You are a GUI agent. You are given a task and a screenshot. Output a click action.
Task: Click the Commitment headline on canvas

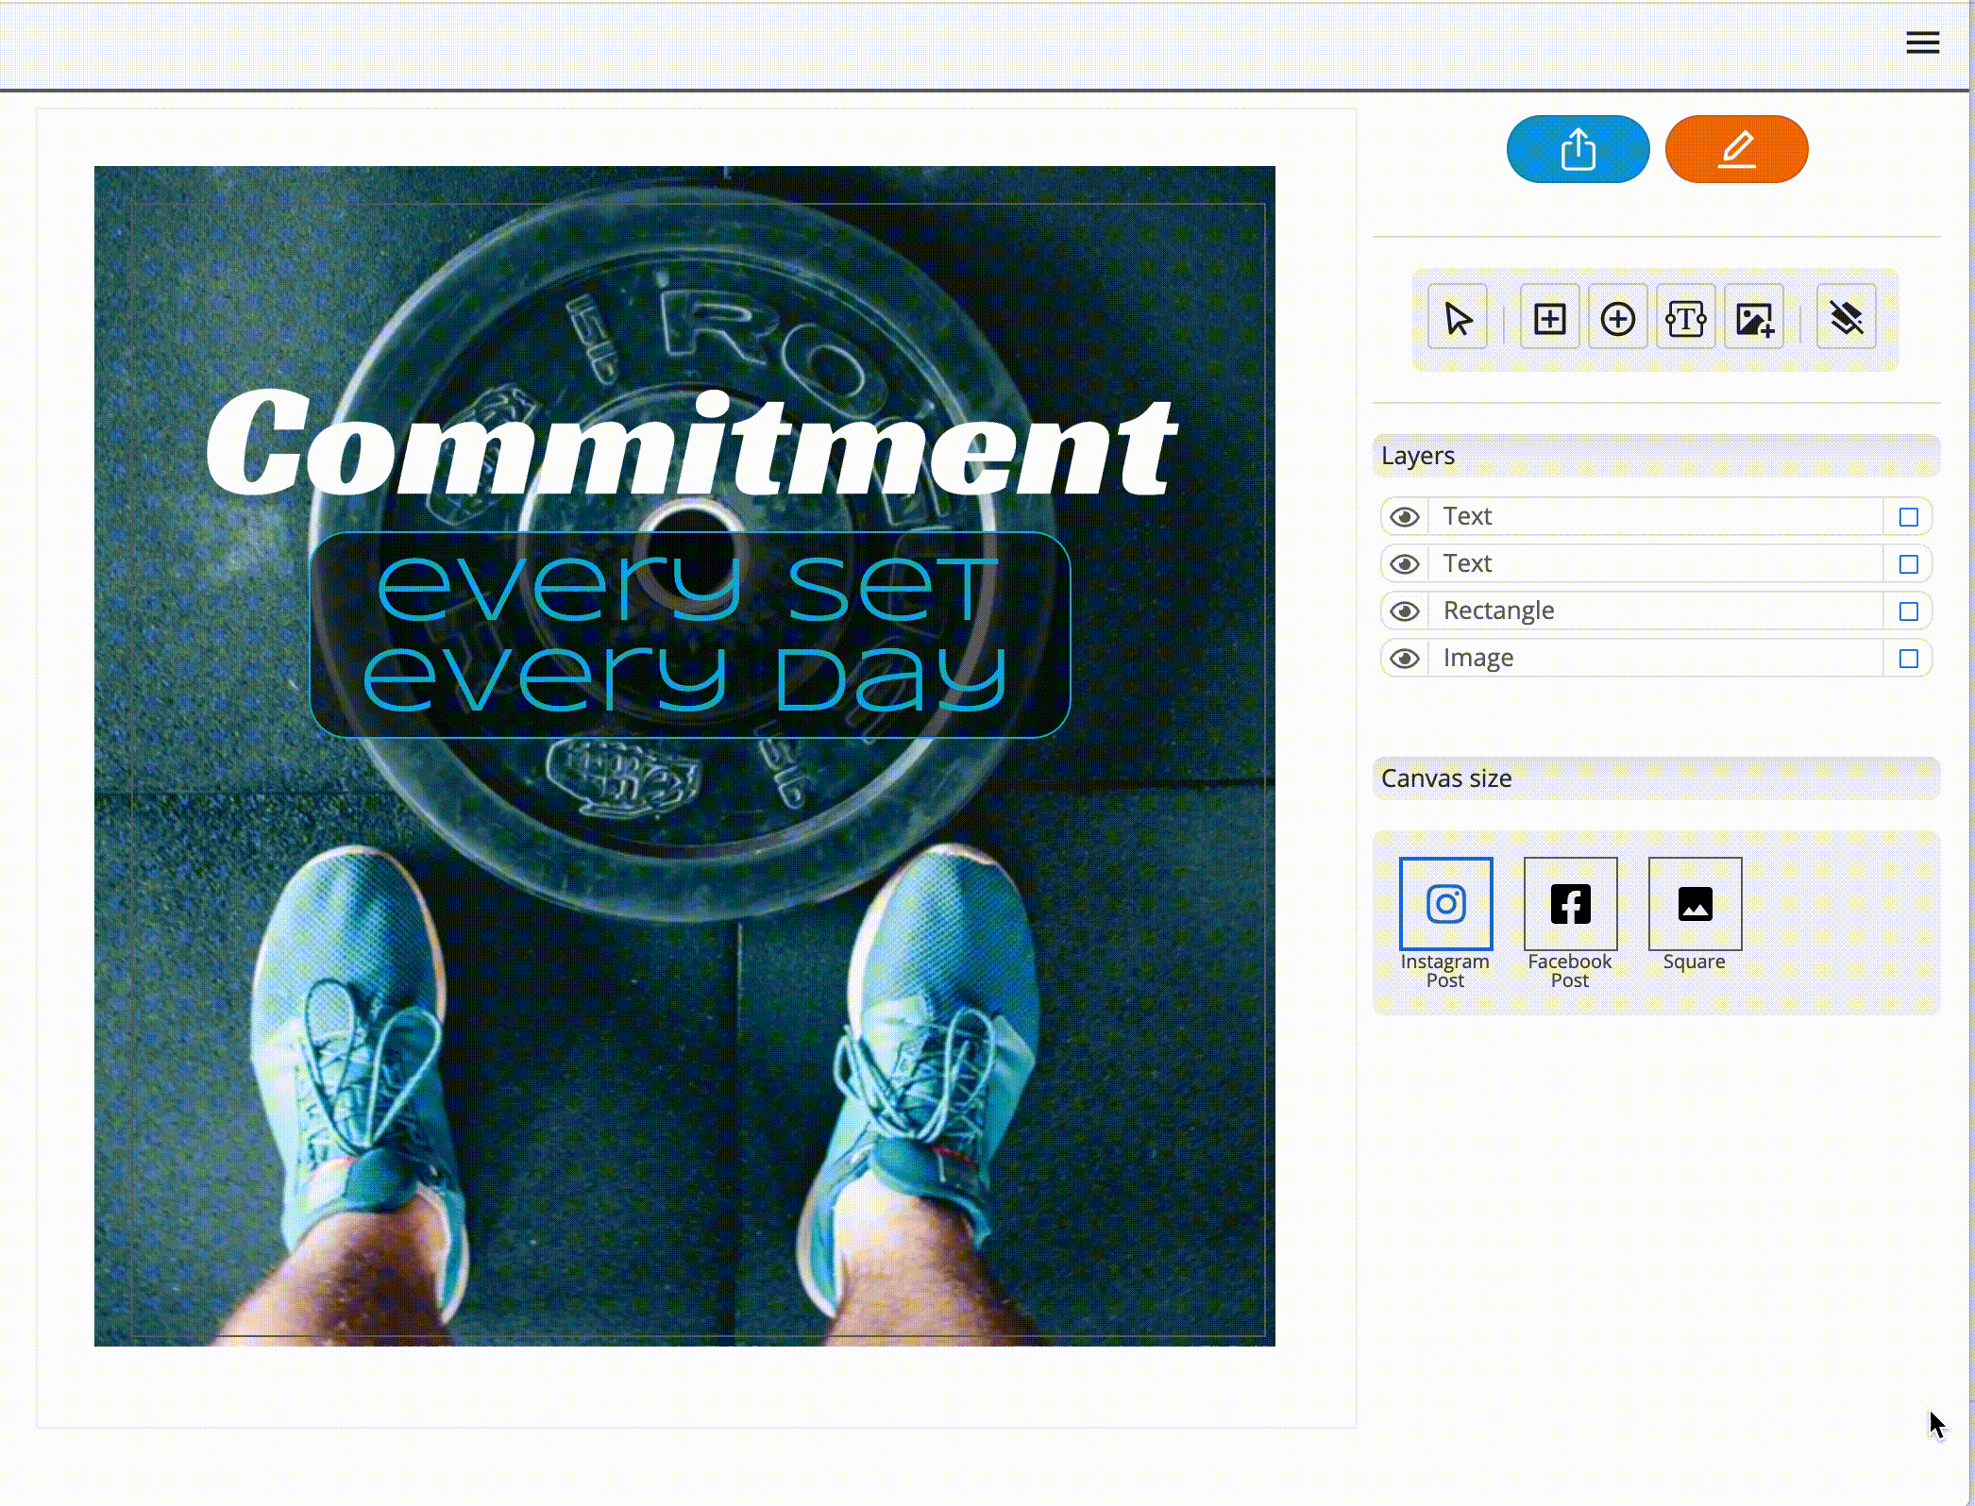[x=689, y=443]
